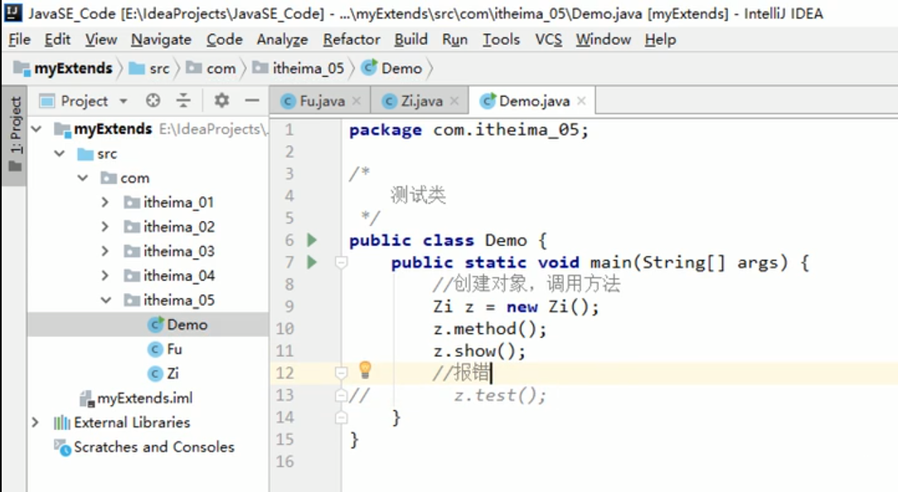Collapse the src folder node
The width and height of the screenshot is (898, 492).
(x=60, y=154)
